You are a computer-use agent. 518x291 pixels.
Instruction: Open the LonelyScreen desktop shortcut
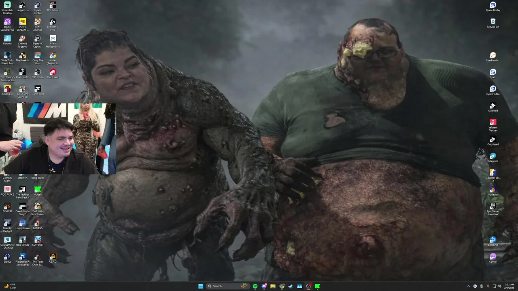(x=23, y=225)
